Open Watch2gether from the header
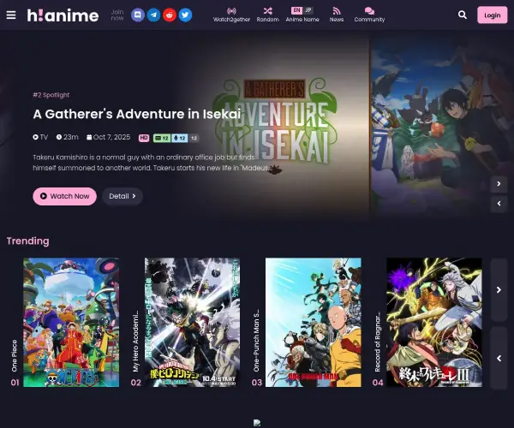The height and width of the screenshot is (428, 514). click(231, 15)
